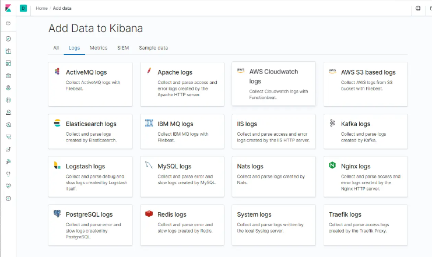Select the Logs tab

[75, 48]
